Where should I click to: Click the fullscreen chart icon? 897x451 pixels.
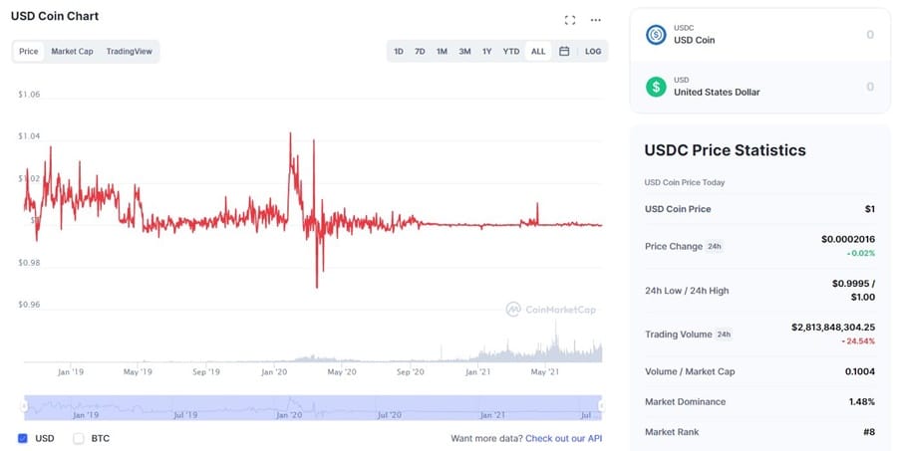click(x=570, y=19)
